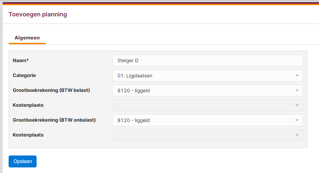Screen dimensions: 319x173
Task: Click Kostenplaats label below BTW belast row
Action: pyautogui.click(x=28, y=105)
